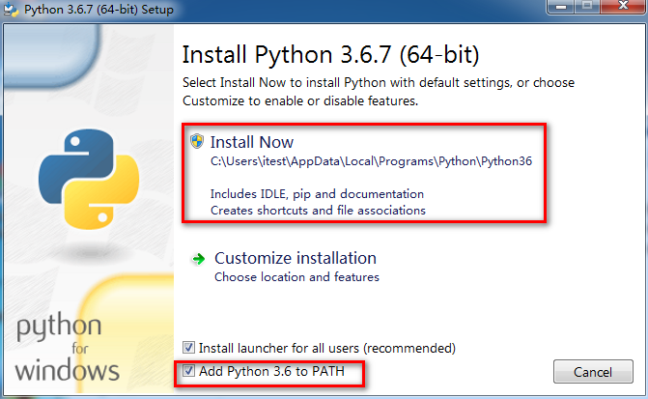The height and width of the screenshot is (399, 648).
Task: Click Install Now to install Python
Action: pyautogui.click(x=252, y=142)
